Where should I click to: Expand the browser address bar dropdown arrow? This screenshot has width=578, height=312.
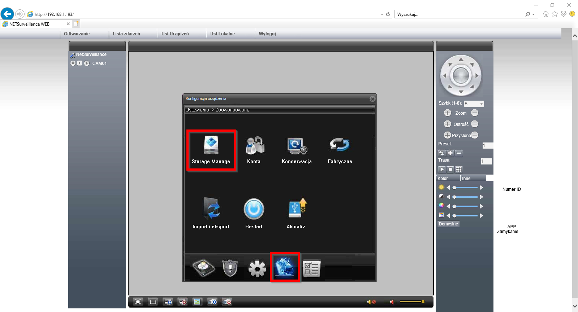pos(382,14)
